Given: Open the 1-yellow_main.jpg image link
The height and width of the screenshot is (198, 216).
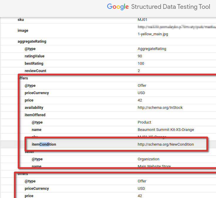Looking at the screenshot, I should pyautogui.click(x=153, y=34).
